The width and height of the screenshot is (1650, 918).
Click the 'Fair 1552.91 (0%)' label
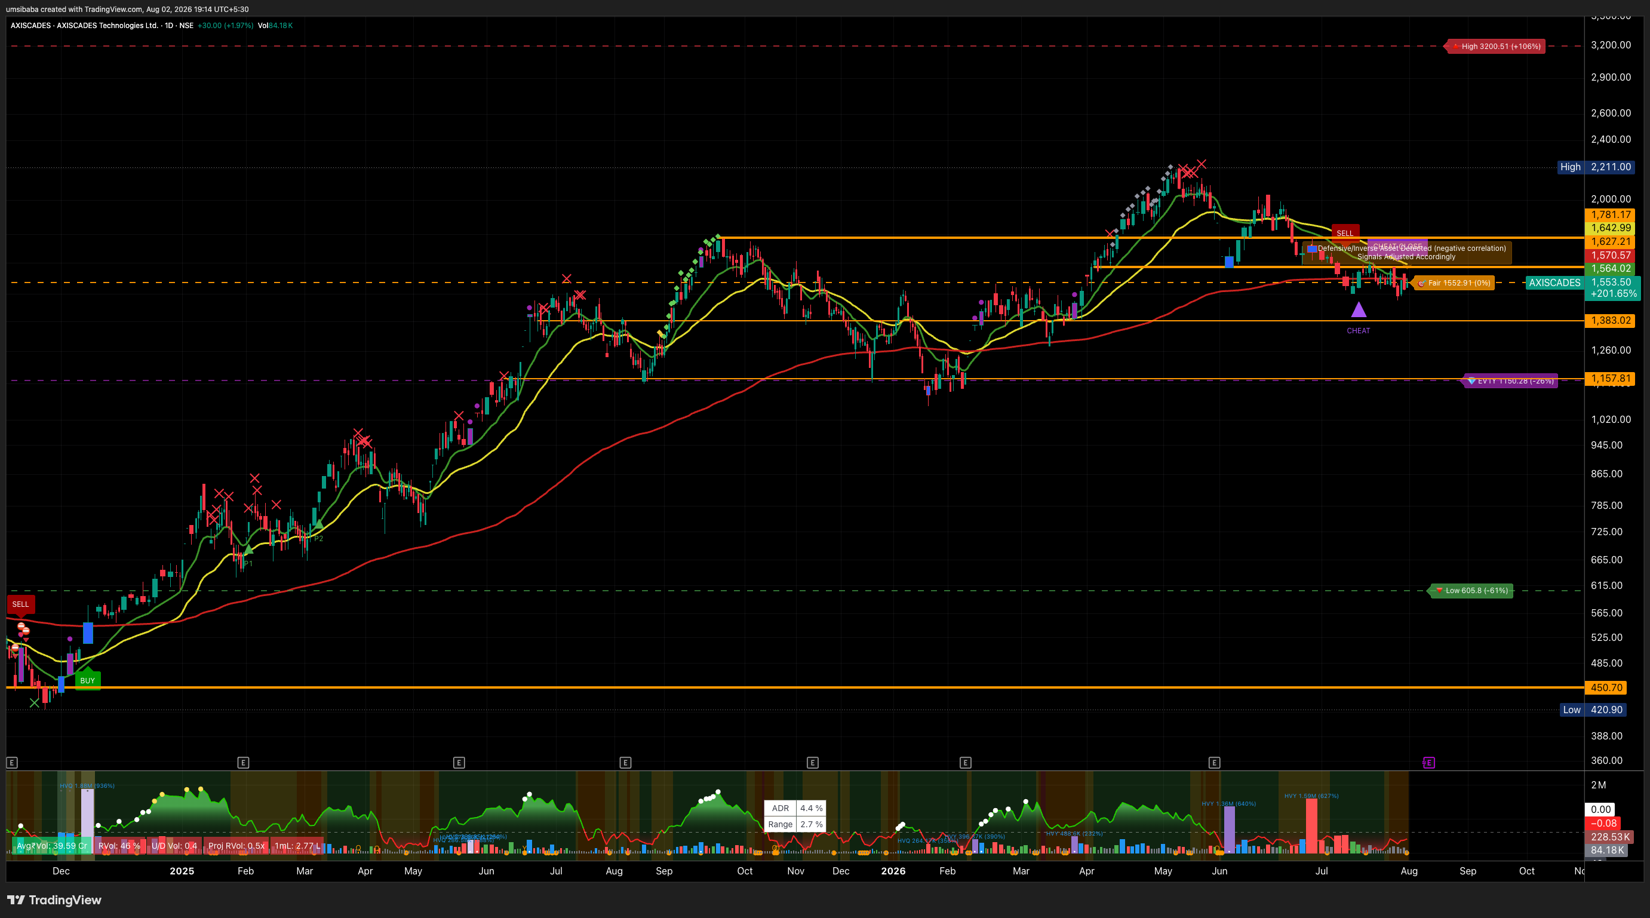[x=1454, y=283]
